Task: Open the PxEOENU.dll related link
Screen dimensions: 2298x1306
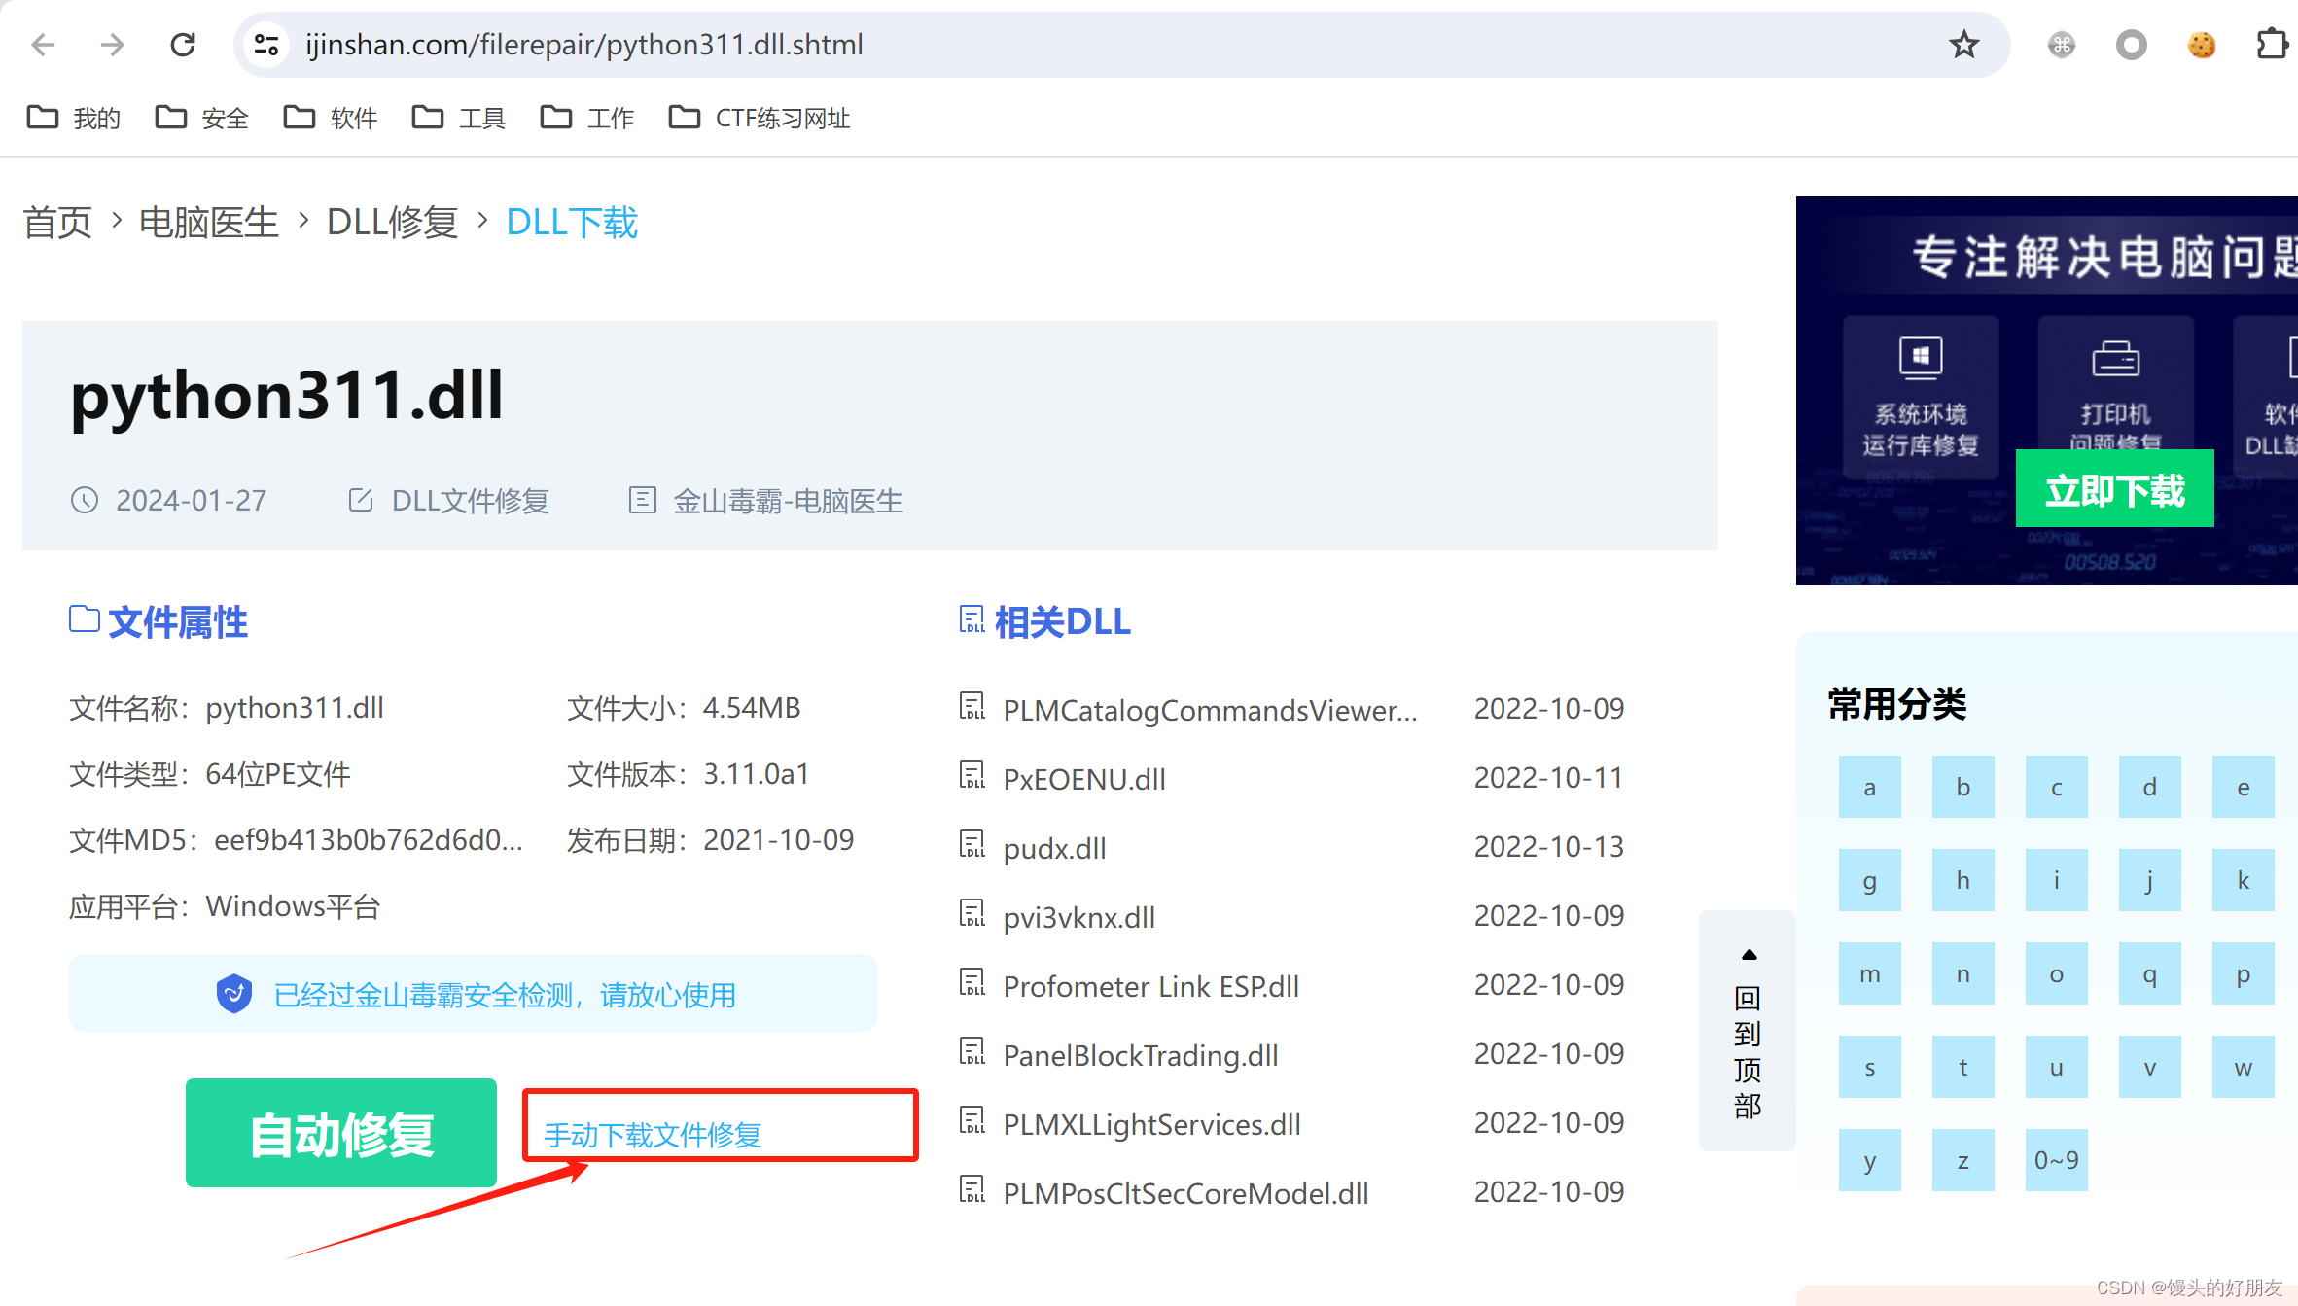Action: (x=1084, y=779)
